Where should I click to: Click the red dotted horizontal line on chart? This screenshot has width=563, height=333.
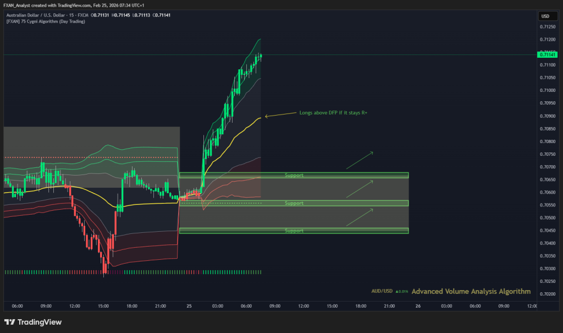click(82, 157)
